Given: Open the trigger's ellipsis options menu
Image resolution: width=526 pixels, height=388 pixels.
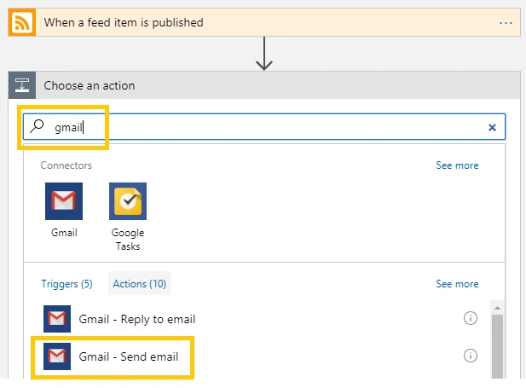Looking at the screenshot, I should [506, 23].
